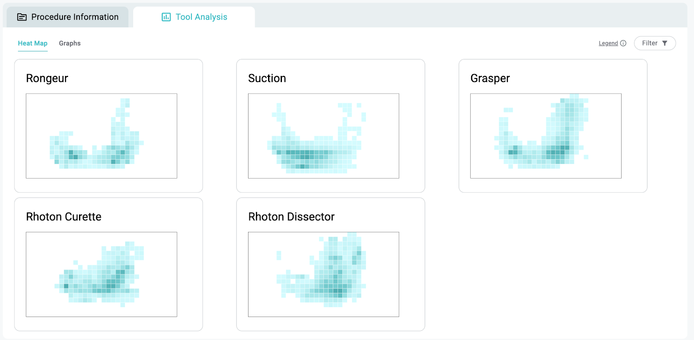Select the Rongeur heat map thumbnail
Screen dimensions: 694x340
click(x=101, y=136)
